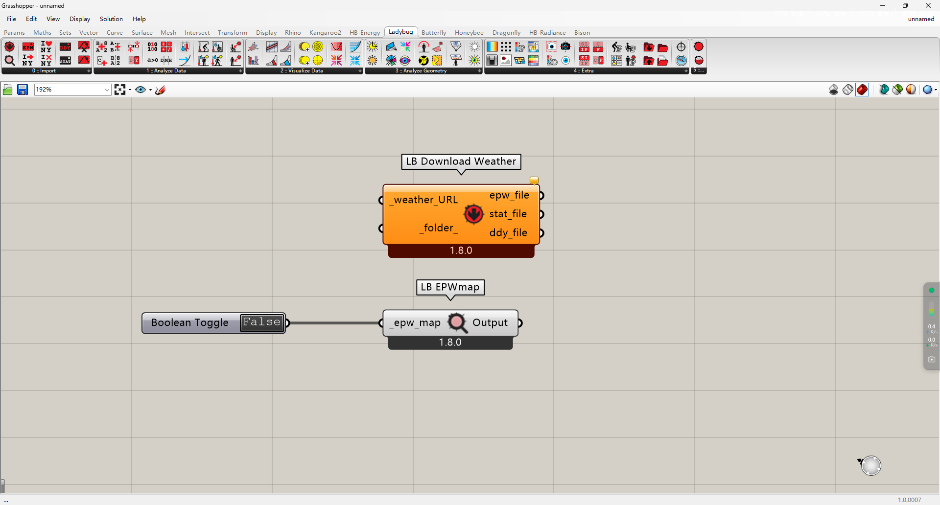The width and height of the screenshot is (940, 505).
Task: Select the dotted grid icon in Extra
Action: pos(506,47)
